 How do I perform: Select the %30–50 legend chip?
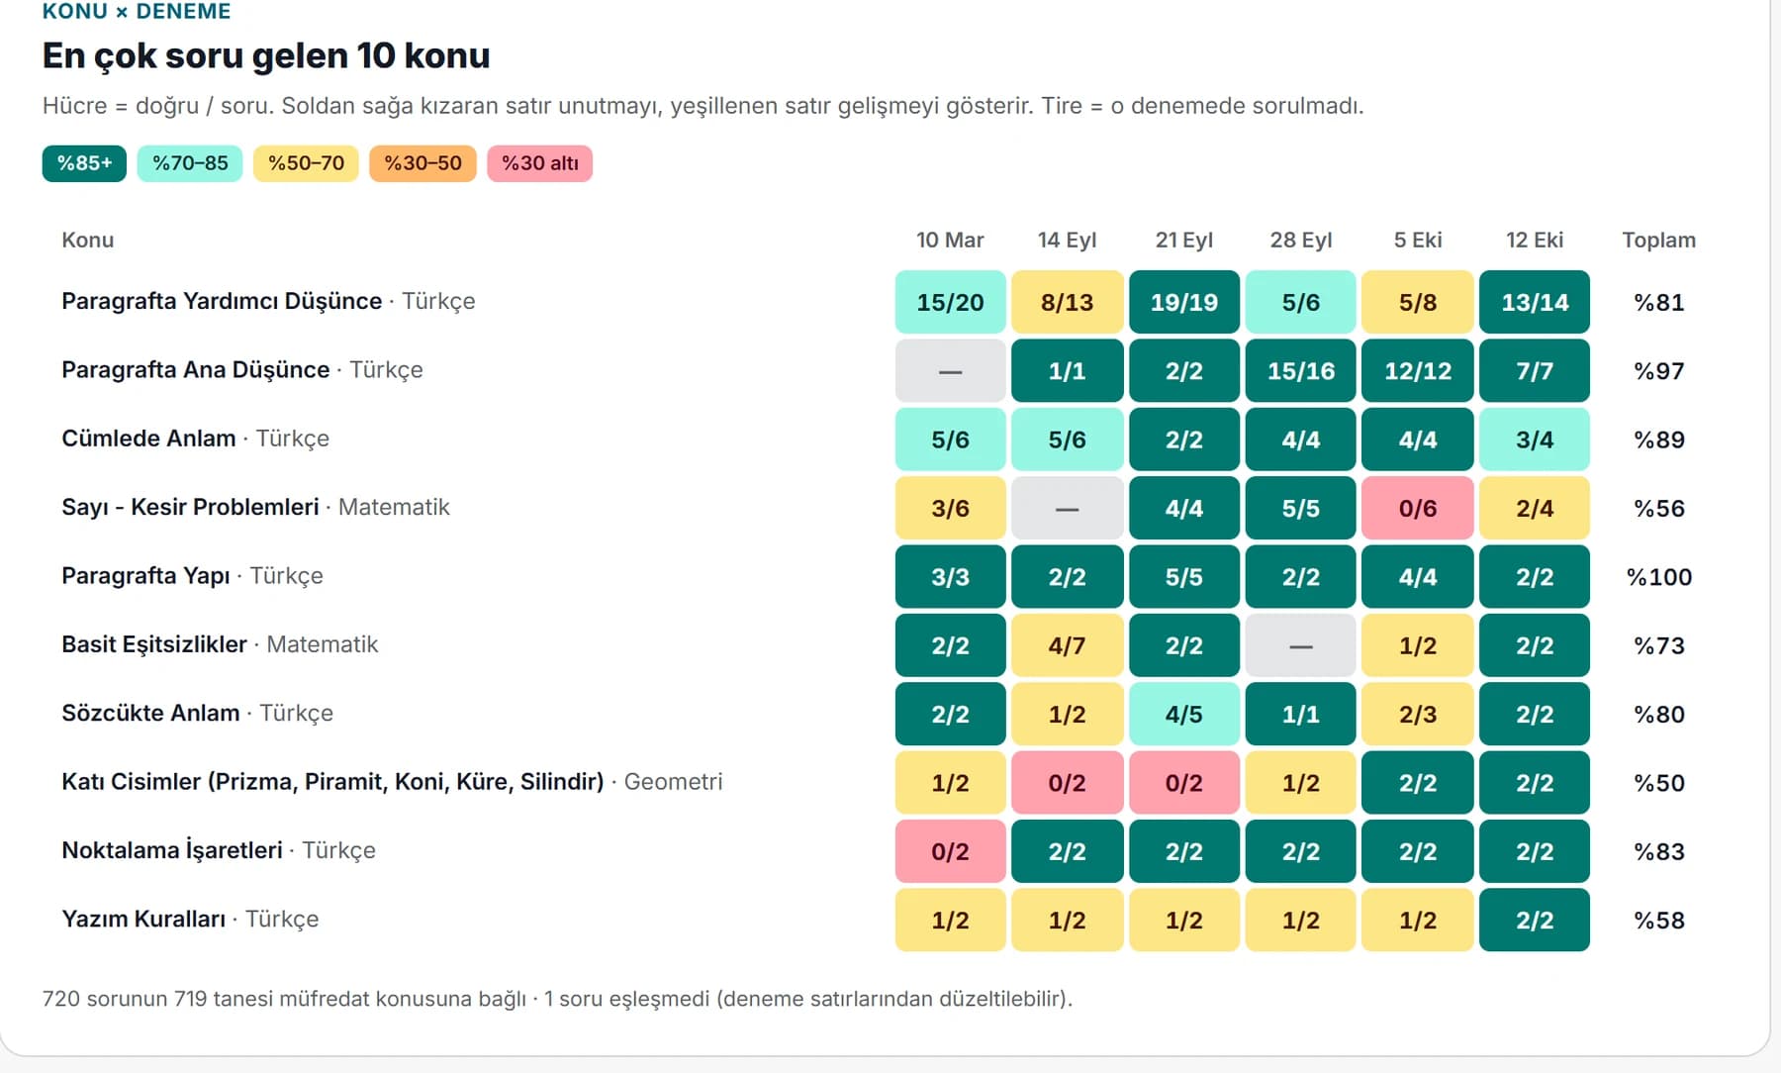click(422, 163)
